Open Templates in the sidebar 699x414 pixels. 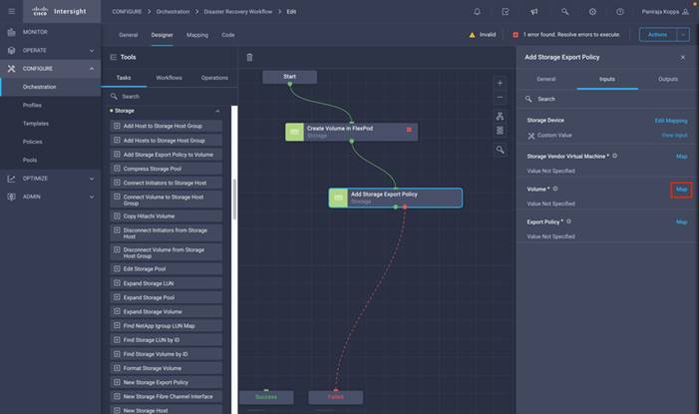coord(36,124)
